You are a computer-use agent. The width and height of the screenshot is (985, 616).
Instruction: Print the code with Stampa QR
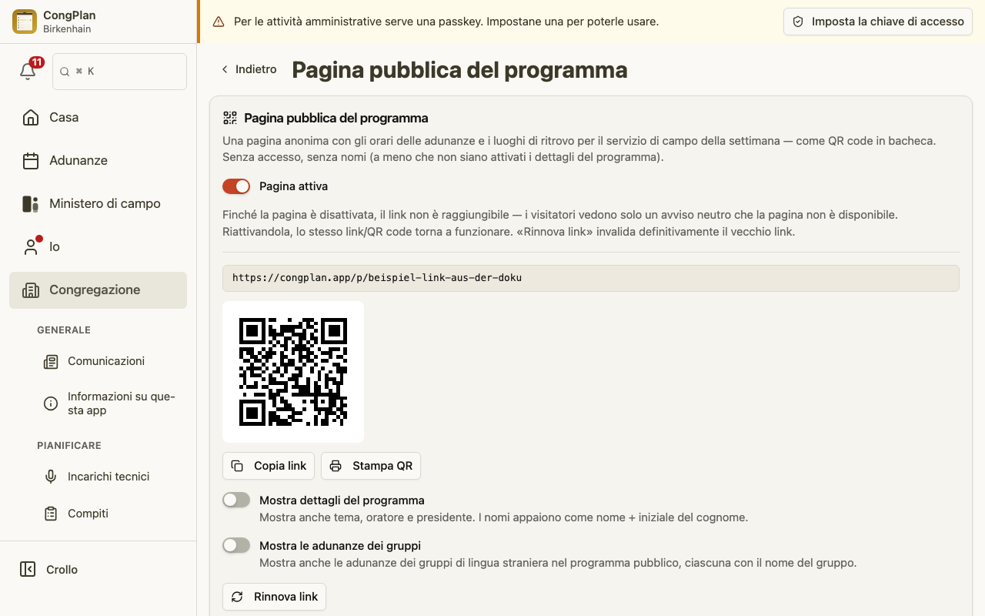pos(371,466)
